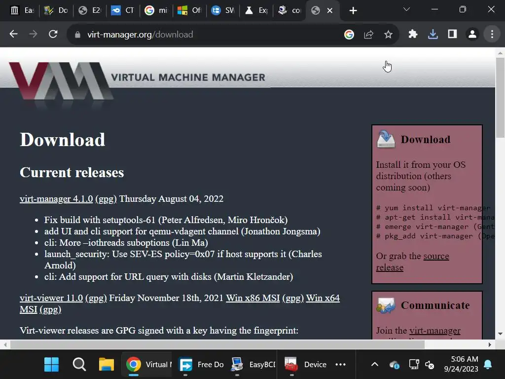Open the Chrome profile icon
The image size is (505, 379).
pyautogui.click(x=472, y=34)
